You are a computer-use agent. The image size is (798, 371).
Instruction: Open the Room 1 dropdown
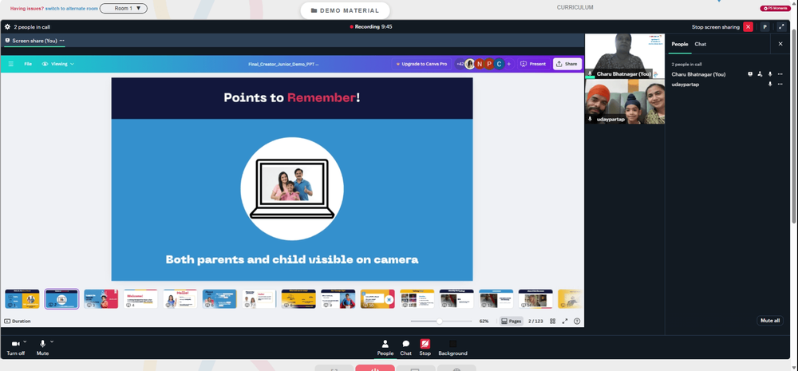(x=124, y=8)
